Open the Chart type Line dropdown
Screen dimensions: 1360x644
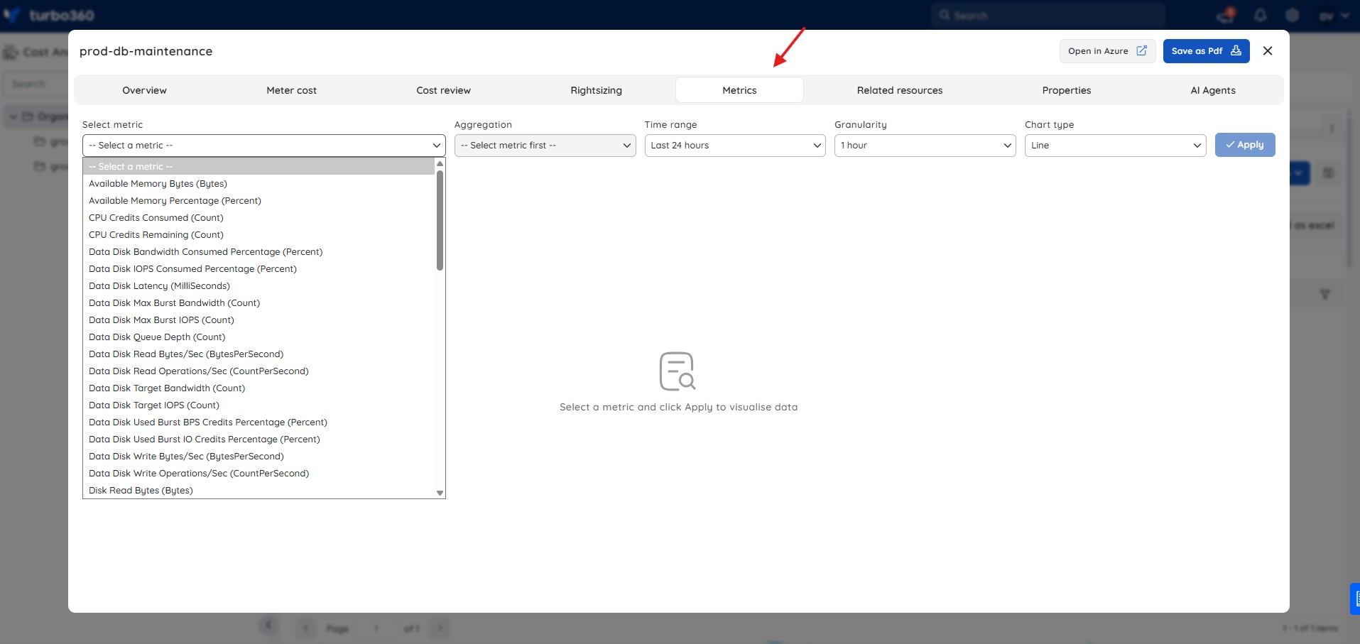click(1115, 146)
